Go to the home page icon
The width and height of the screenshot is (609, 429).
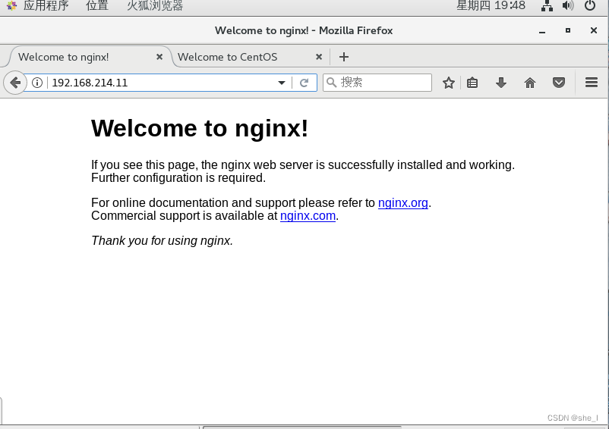[x=530, y=83]
